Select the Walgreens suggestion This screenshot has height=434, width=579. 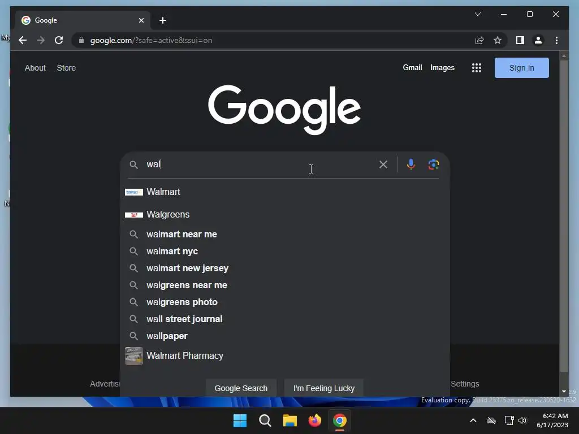click(285, 214)
